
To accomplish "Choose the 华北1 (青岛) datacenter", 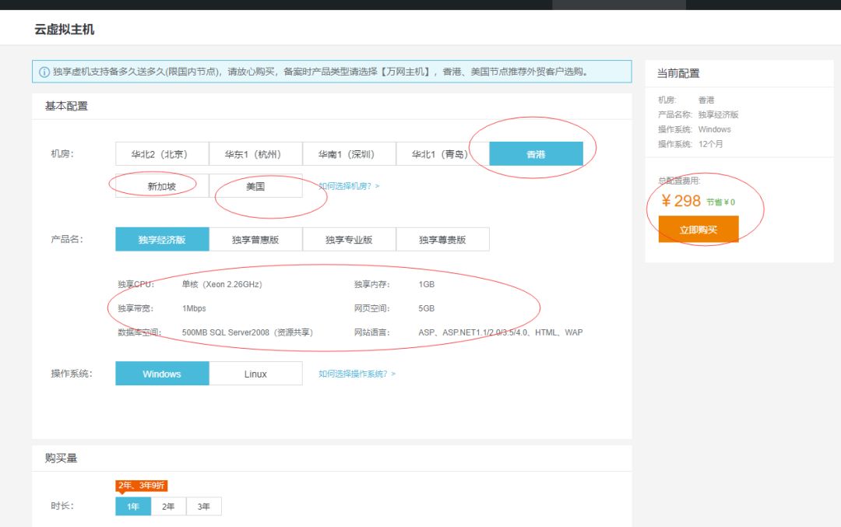I will click(x=442, y=154).
